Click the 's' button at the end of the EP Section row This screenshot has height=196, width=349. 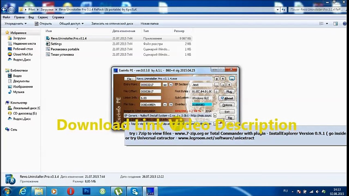tap(229, 85)
